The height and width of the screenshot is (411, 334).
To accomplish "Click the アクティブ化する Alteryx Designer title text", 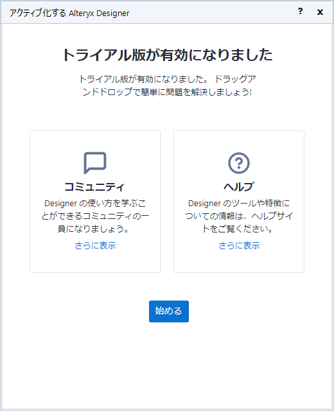I will [x=69, y=13].
